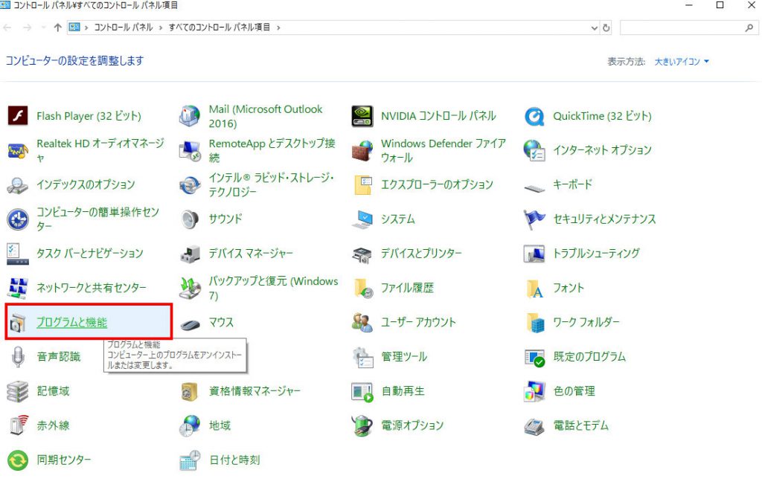Image resolution: width=762 pixels, height=499 pixels.
Task: Click the 同期センター icon
Action: 17,460
